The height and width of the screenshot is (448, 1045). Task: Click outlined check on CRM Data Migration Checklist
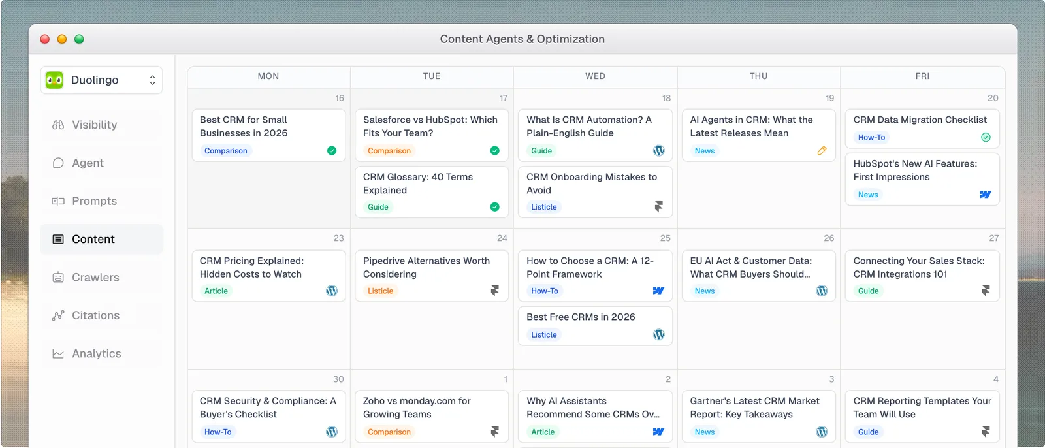(986, 137)
